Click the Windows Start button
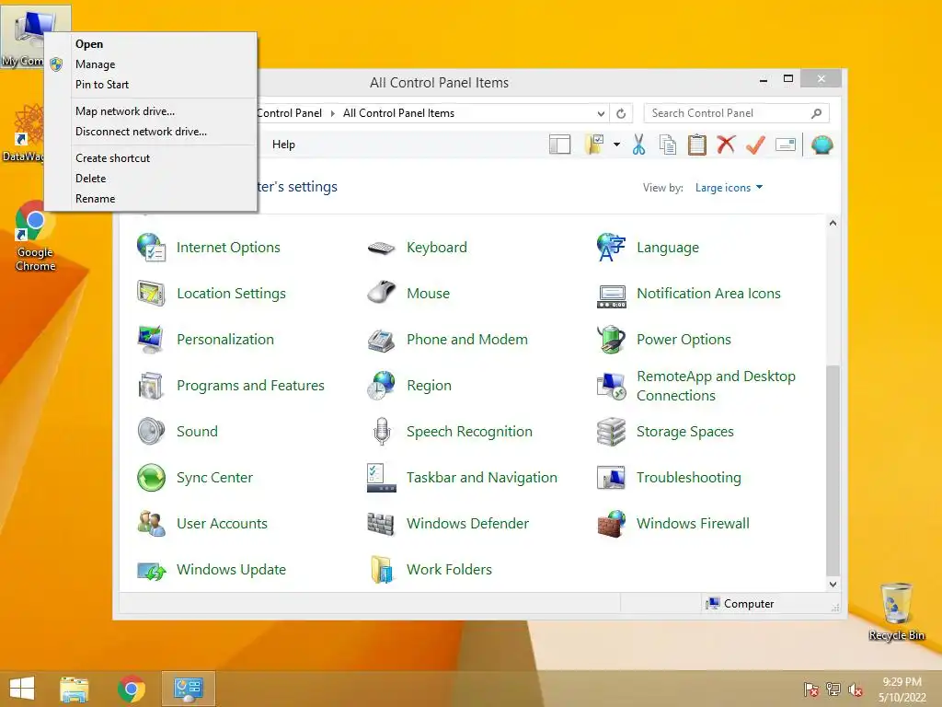The height and width of the screenshot is (707, 942). [22, 689]
